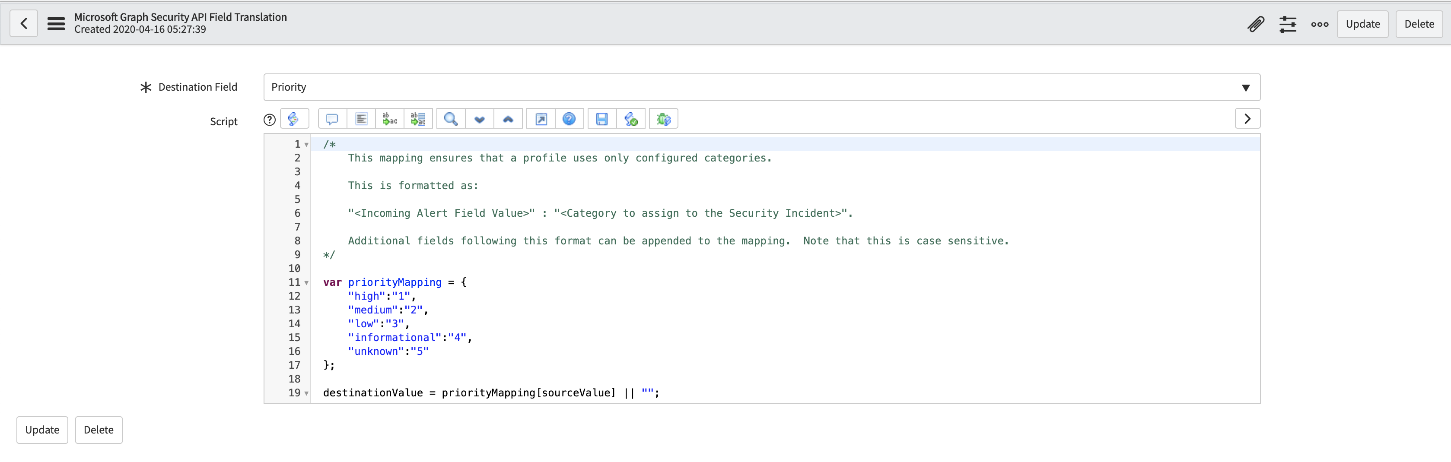Open the attachments paperclip
1451x462 pixels.
click(x=1256, y=24)
